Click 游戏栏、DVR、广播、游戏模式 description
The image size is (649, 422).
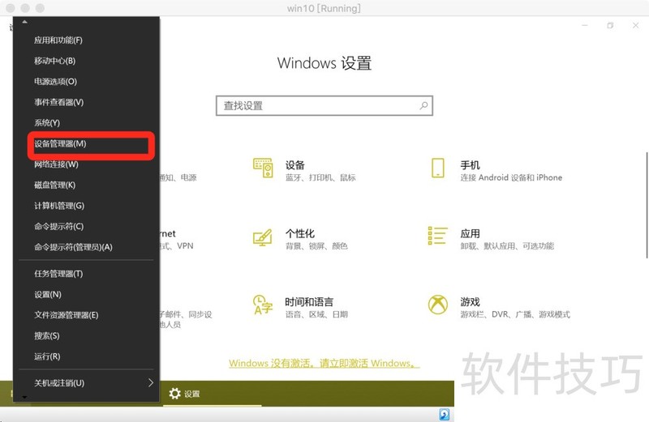pos(515,314)
